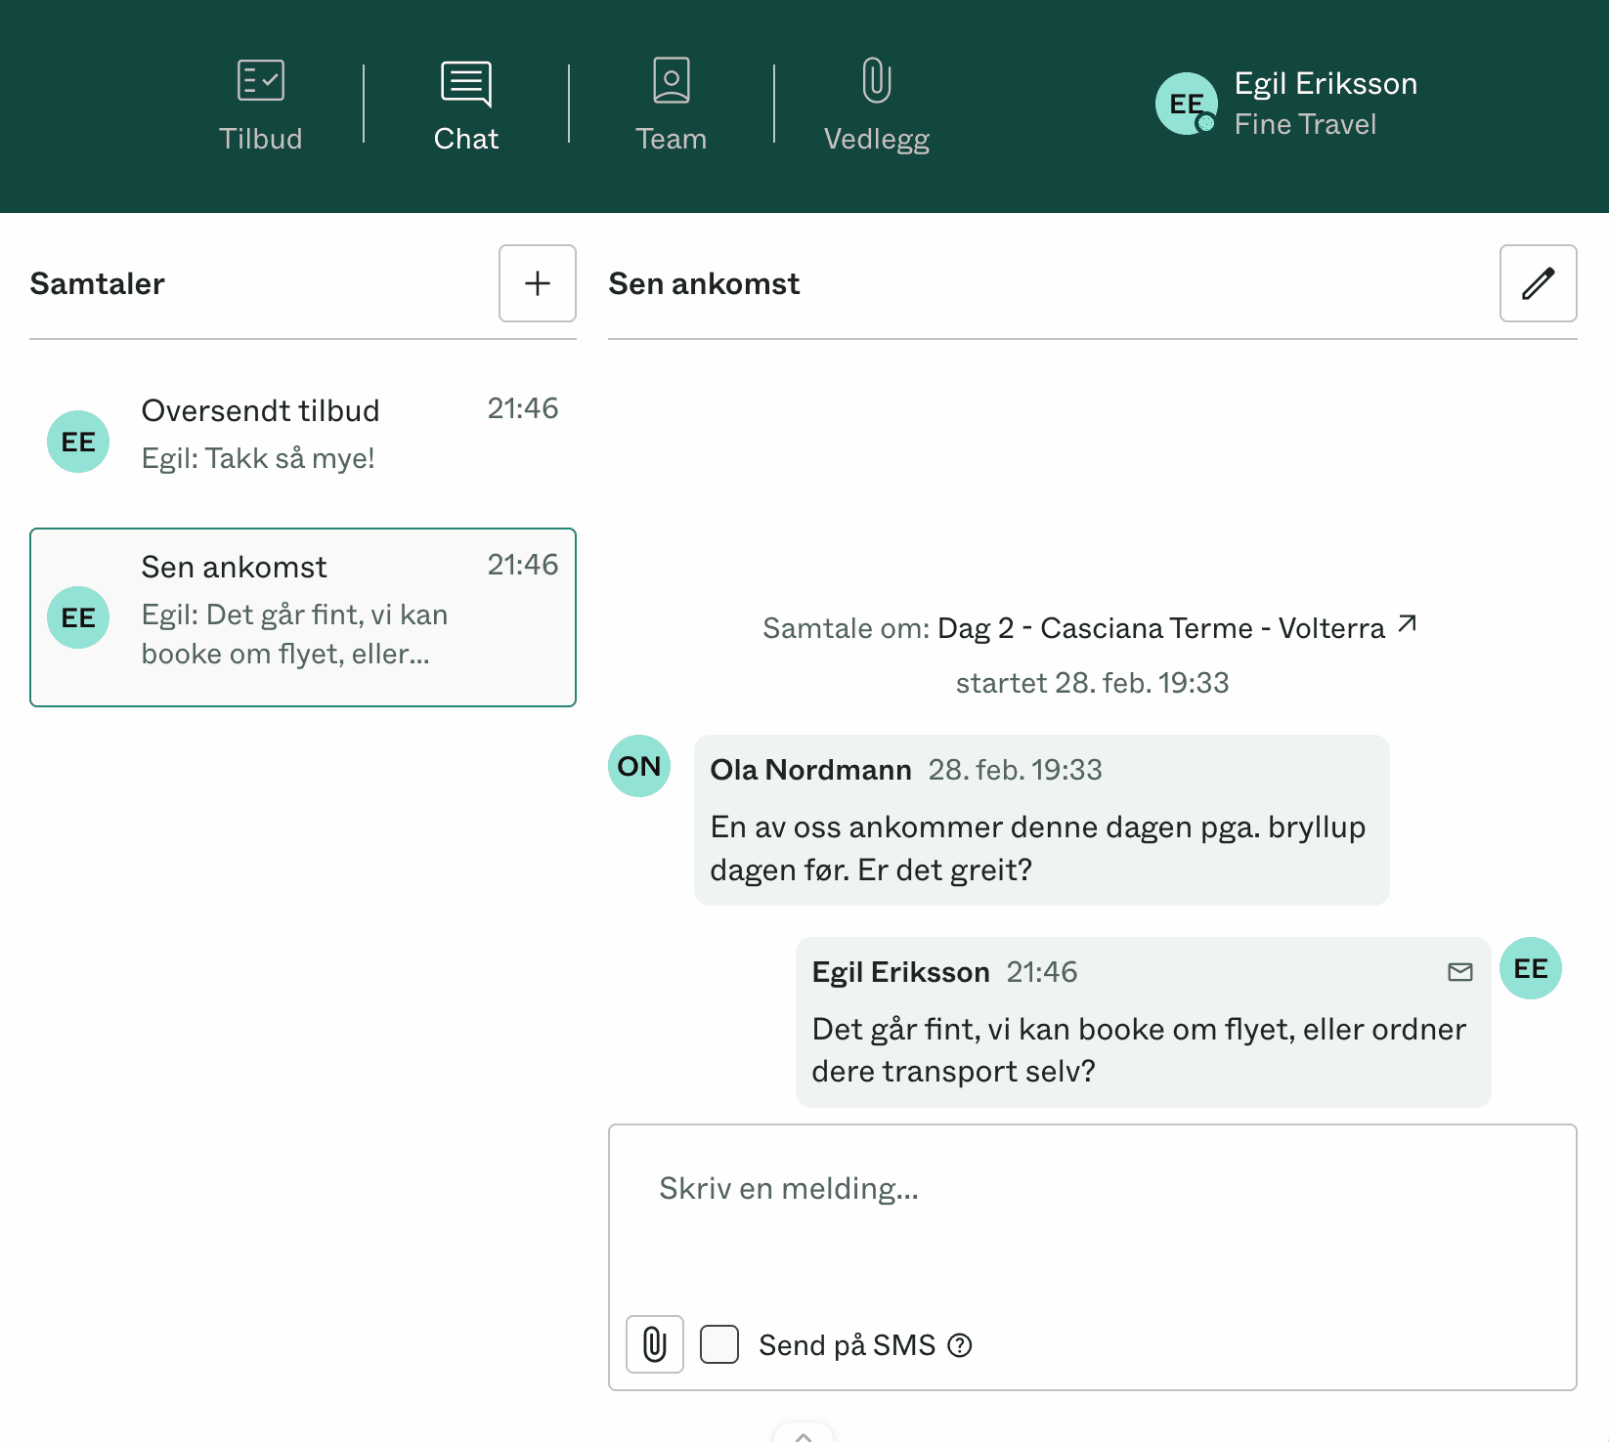Image resolution: width=1609 pixels, height=1442 pixels.
Task: Click the paperclip attachment icon in message box
Action: pyautogui.click(x=653, y=1344)
